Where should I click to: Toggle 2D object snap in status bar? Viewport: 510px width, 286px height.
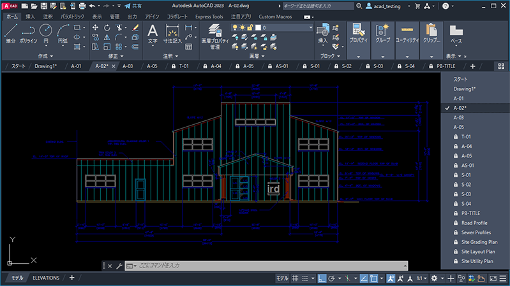(373, 278)
